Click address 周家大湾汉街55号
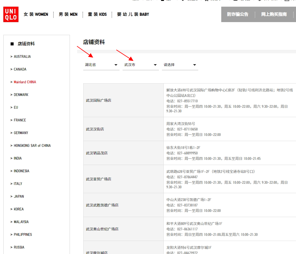This screenshot has width=296, height=254. coord(181,124)
